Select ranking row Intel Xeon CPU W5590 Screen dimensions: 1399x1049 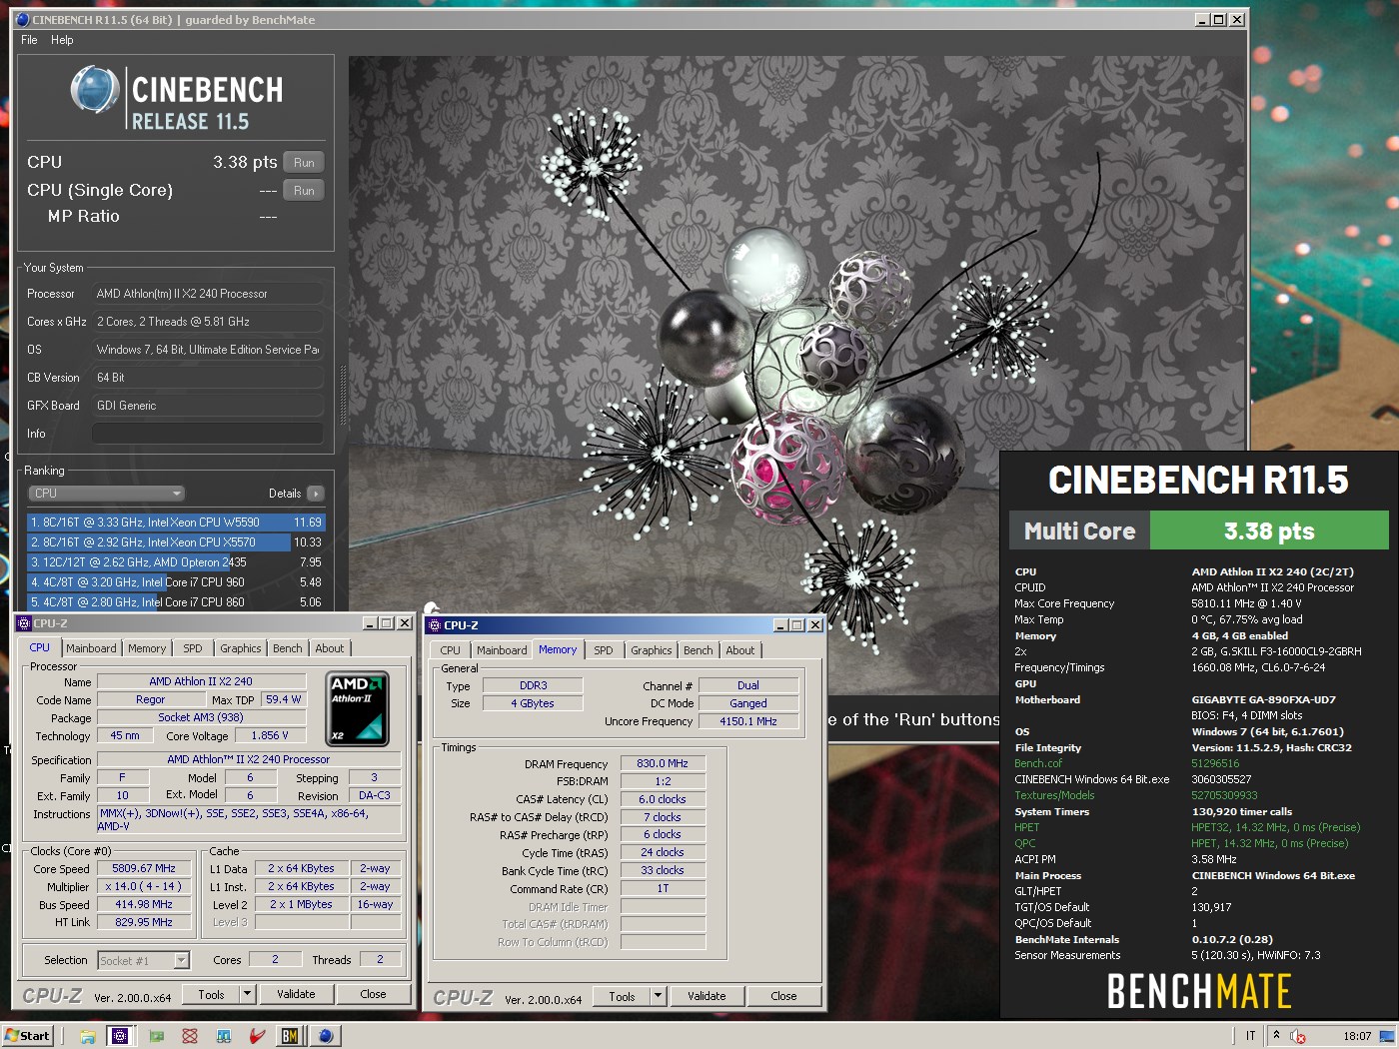176,523
